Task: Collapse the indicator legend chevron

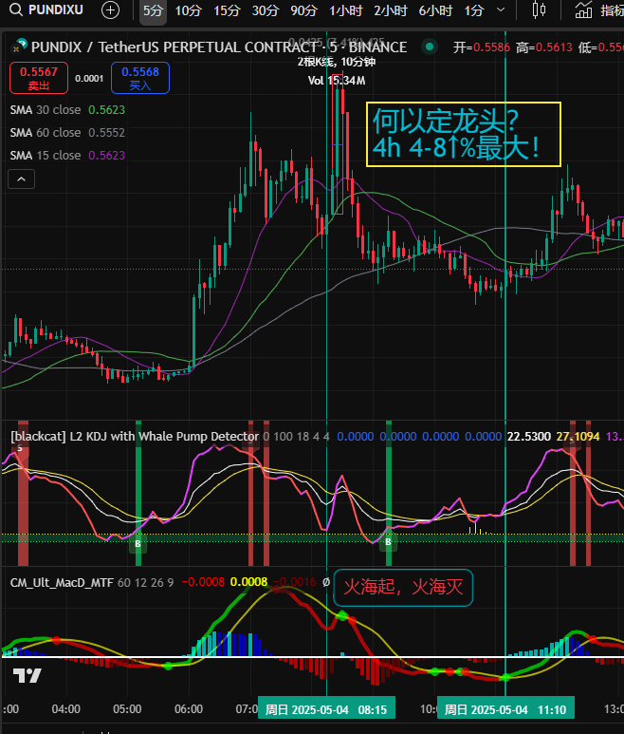Action: coord(22,179)
